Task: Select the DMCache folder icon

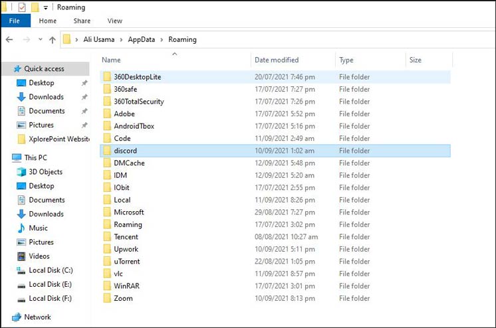Action: pos(107,163)
